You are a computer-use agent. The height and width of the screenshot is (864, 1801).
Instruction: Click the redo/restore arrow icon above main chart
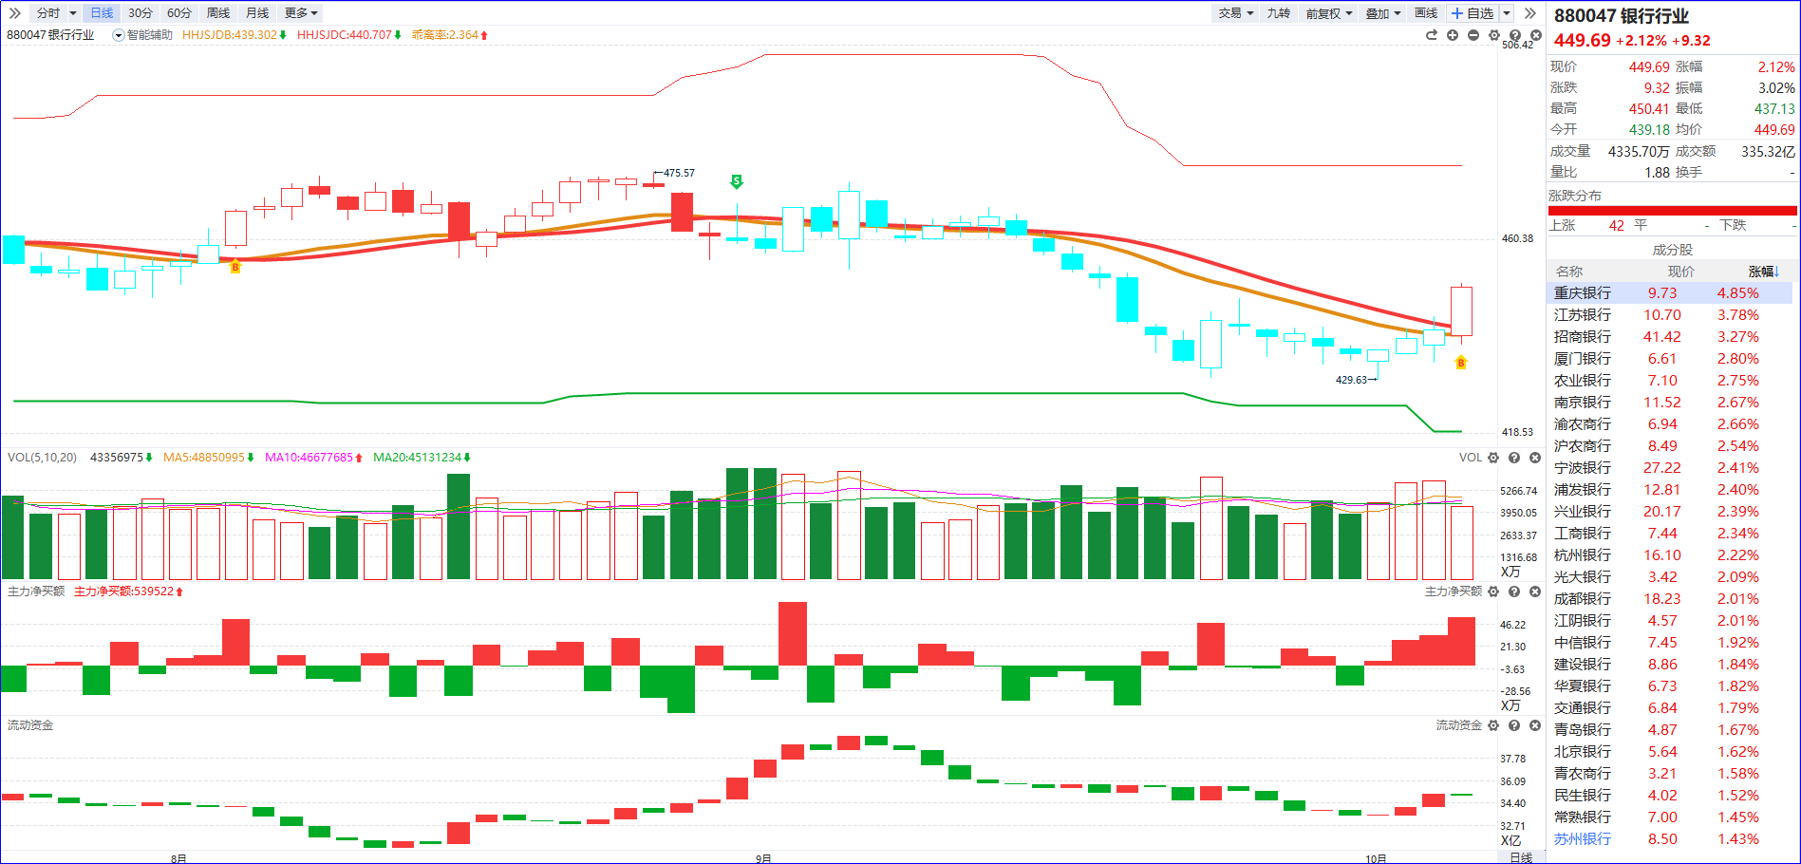click(1432, 35)
